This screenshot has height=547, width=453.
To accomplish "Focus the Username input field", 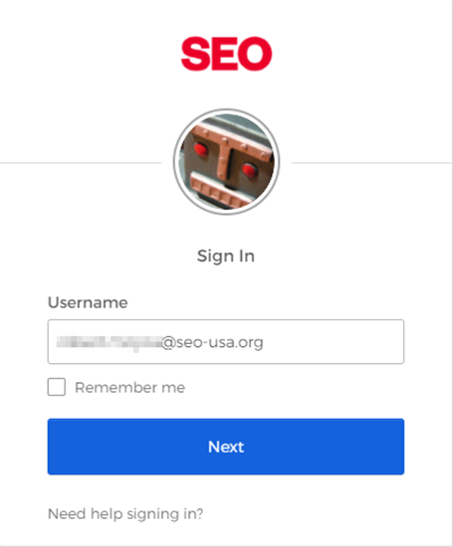I will pos(226,341).
